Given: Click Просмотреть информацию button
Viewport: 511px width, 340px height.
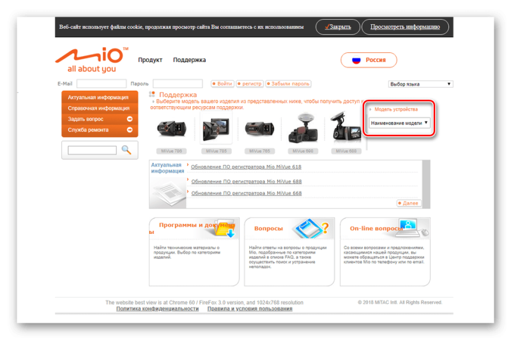Looking at the screenshot, I should click(405, 27).
